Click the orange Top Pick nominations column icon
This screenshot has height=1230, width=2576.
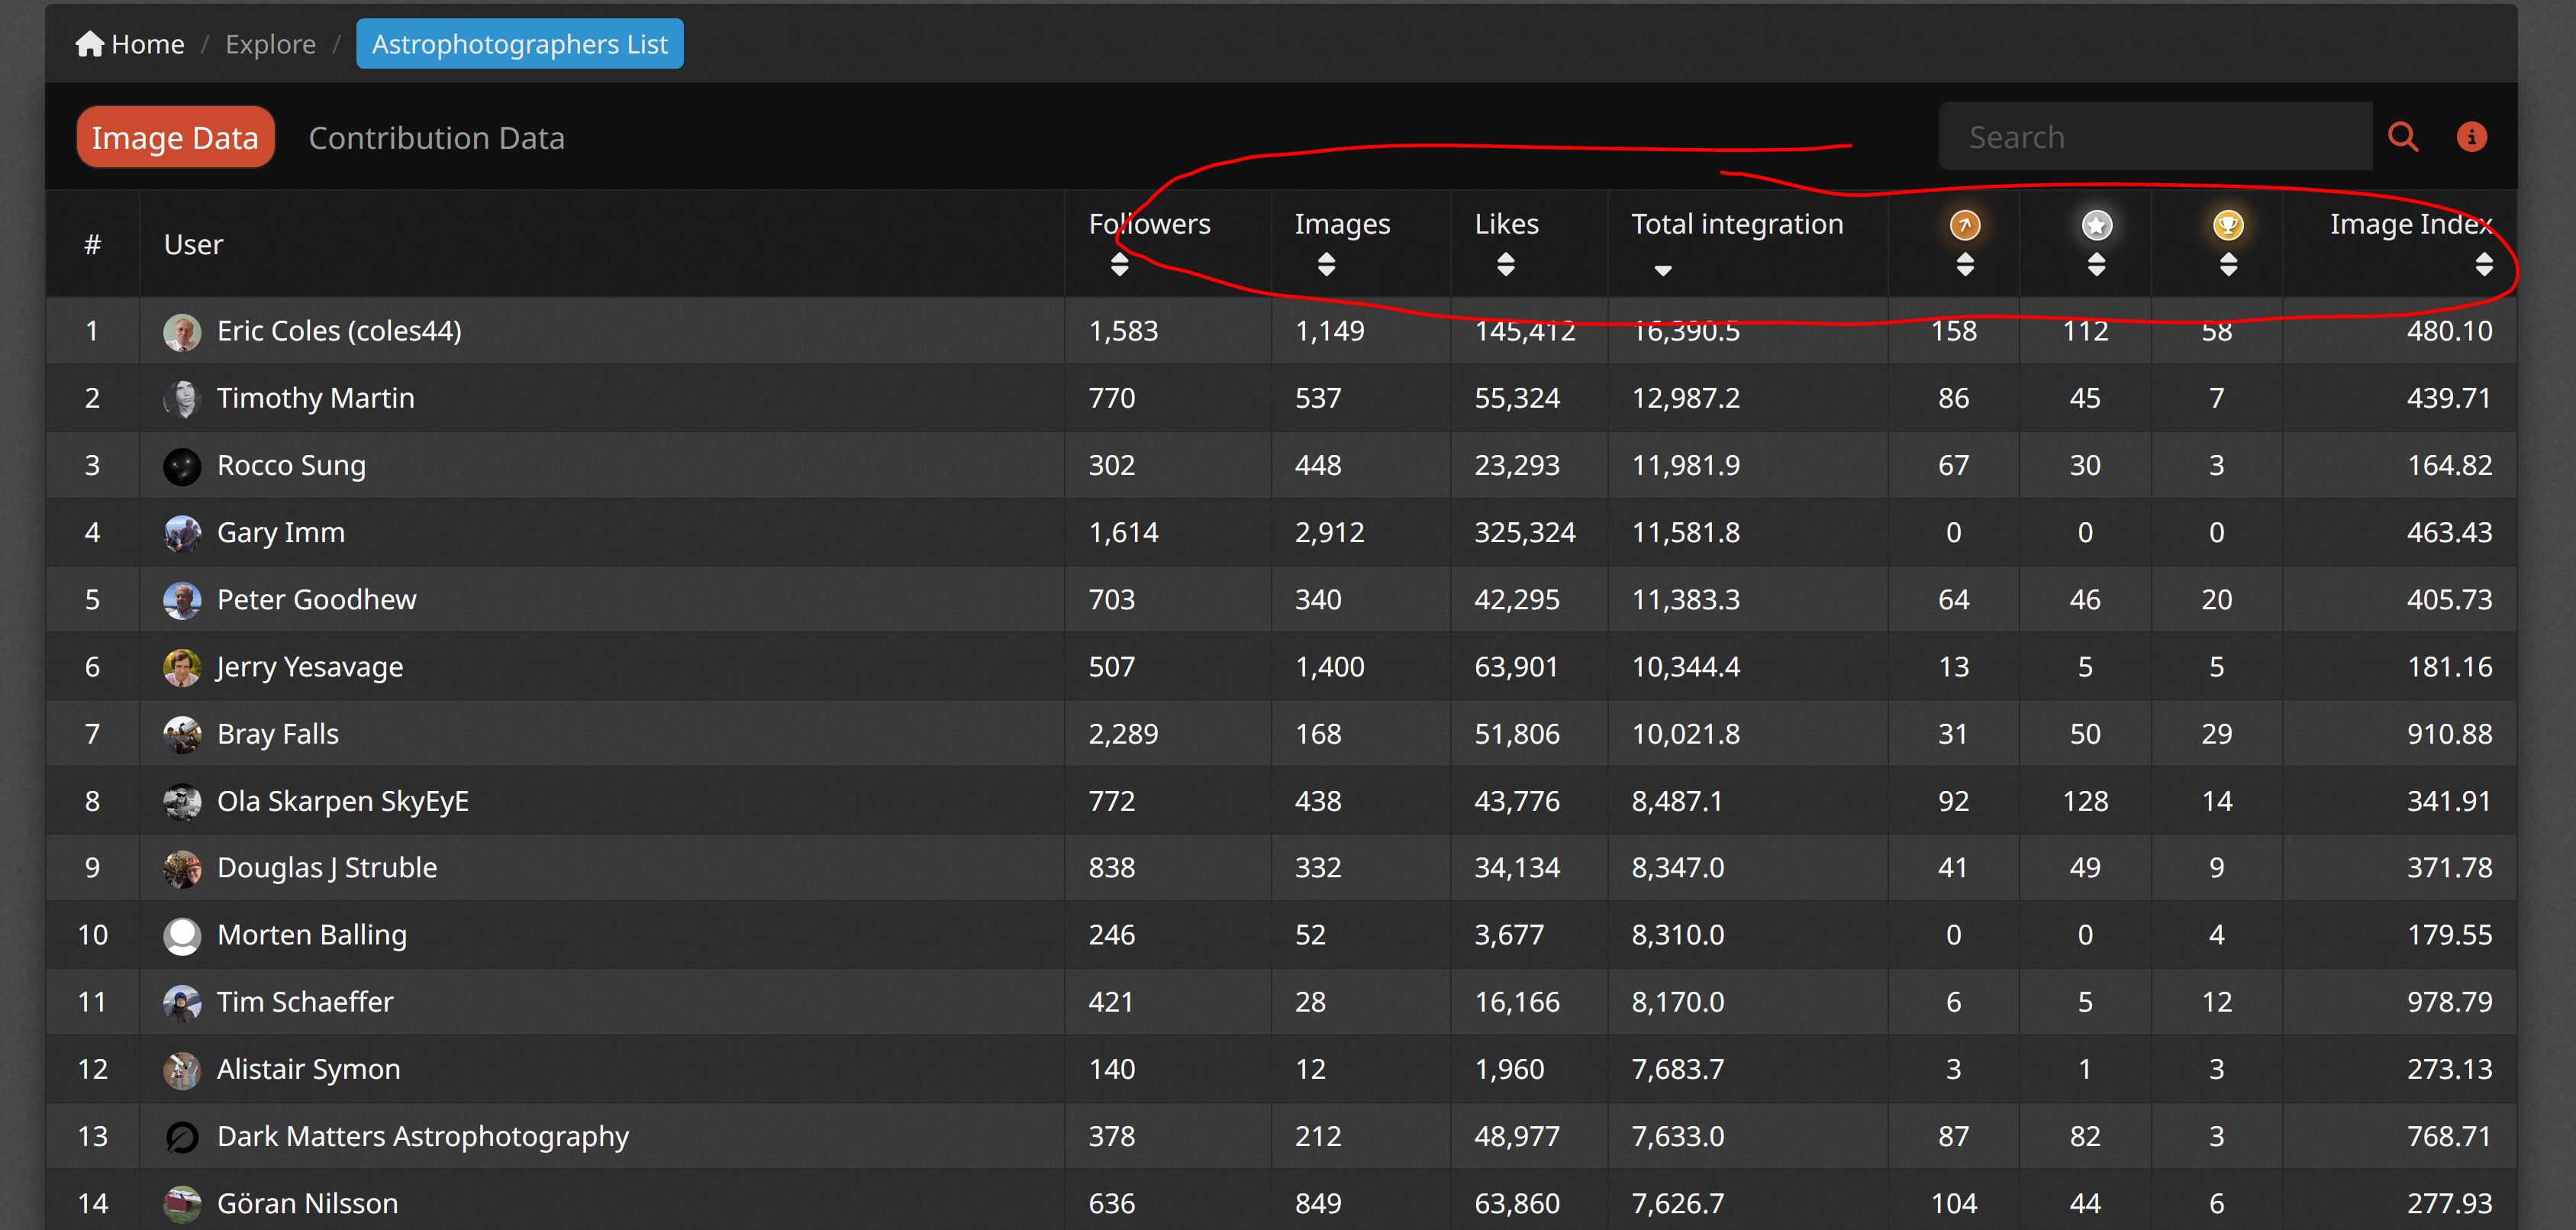tap(1965, 225)
